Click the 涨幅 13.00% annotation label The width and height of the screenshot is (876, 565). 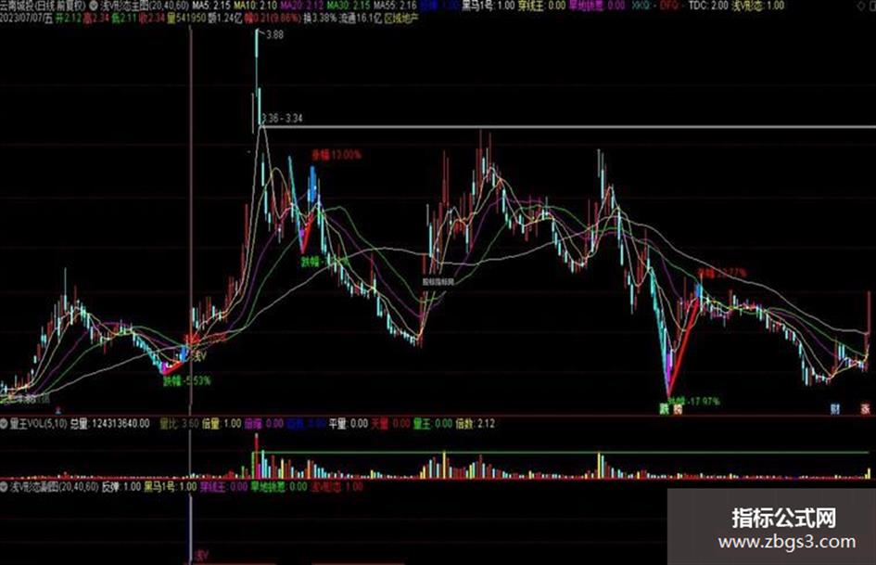pyautogui.click(x=336, y=155)
